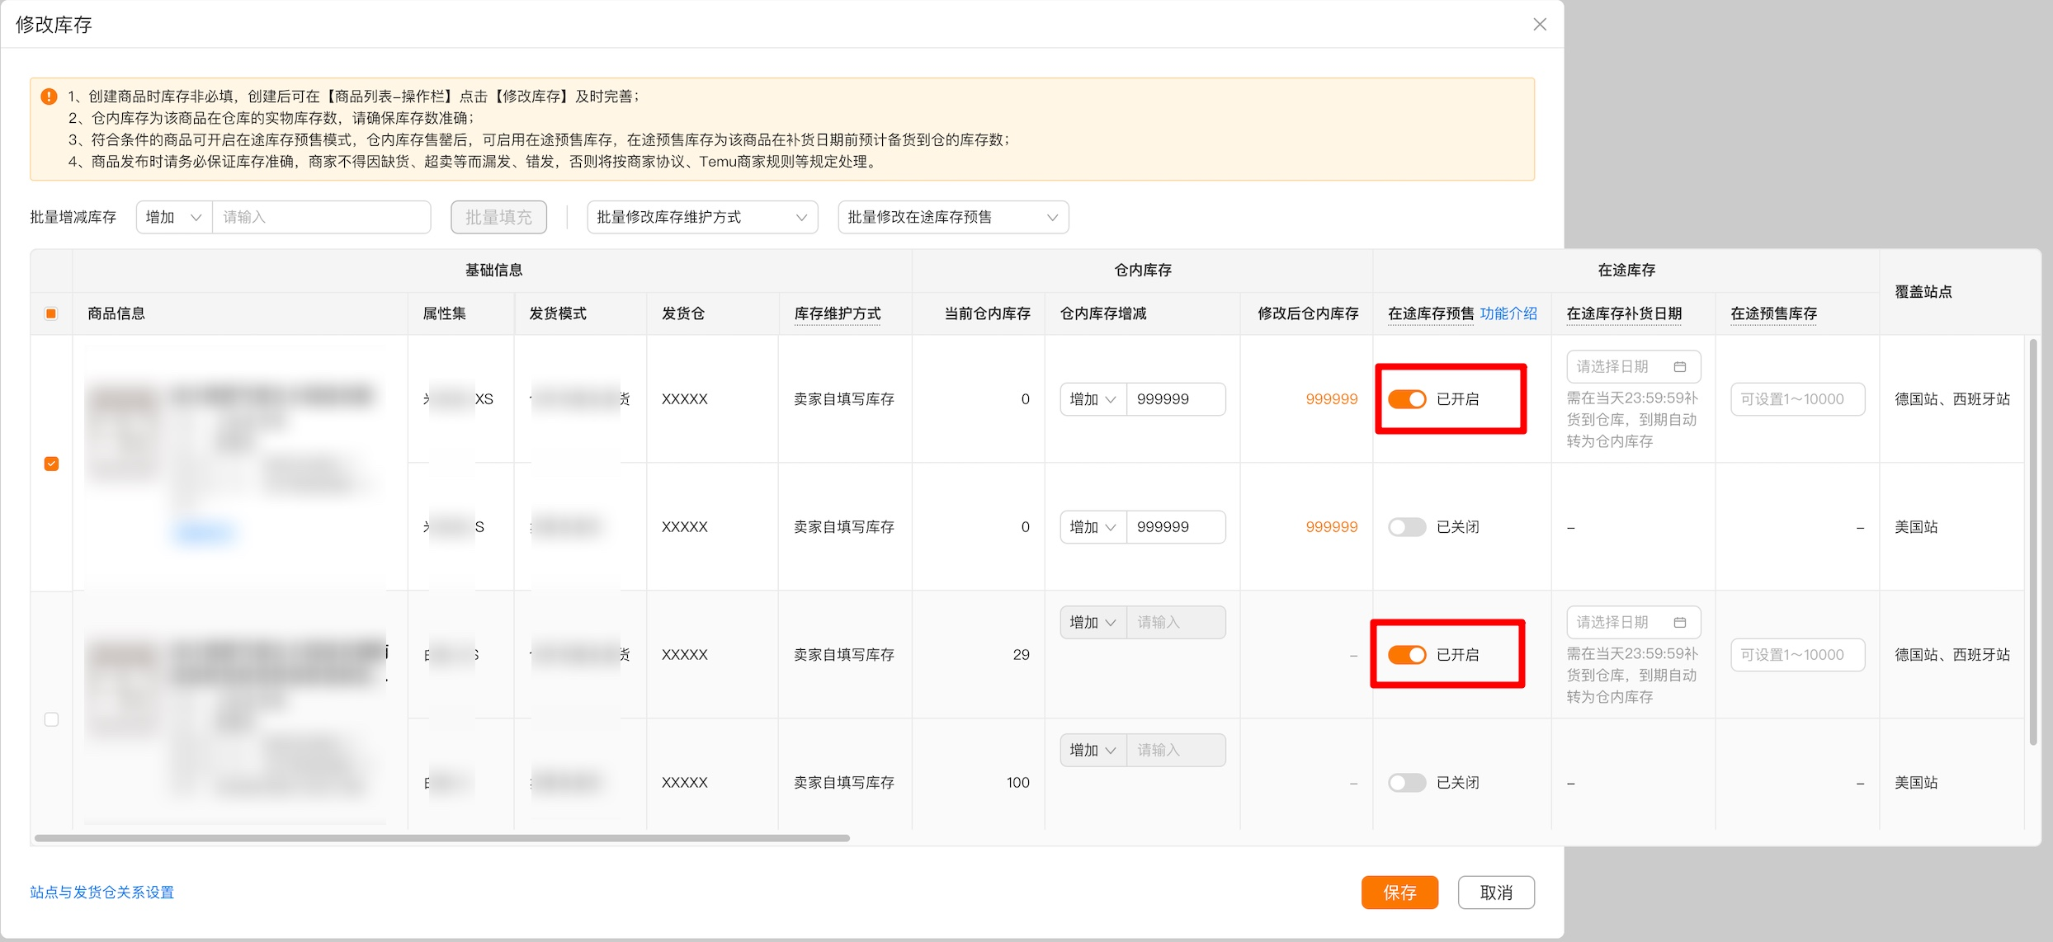Viewport: 2053px width, 942px height.
Task: Check the select-all checkbox in the table header
Action: (x=50, y=313)
